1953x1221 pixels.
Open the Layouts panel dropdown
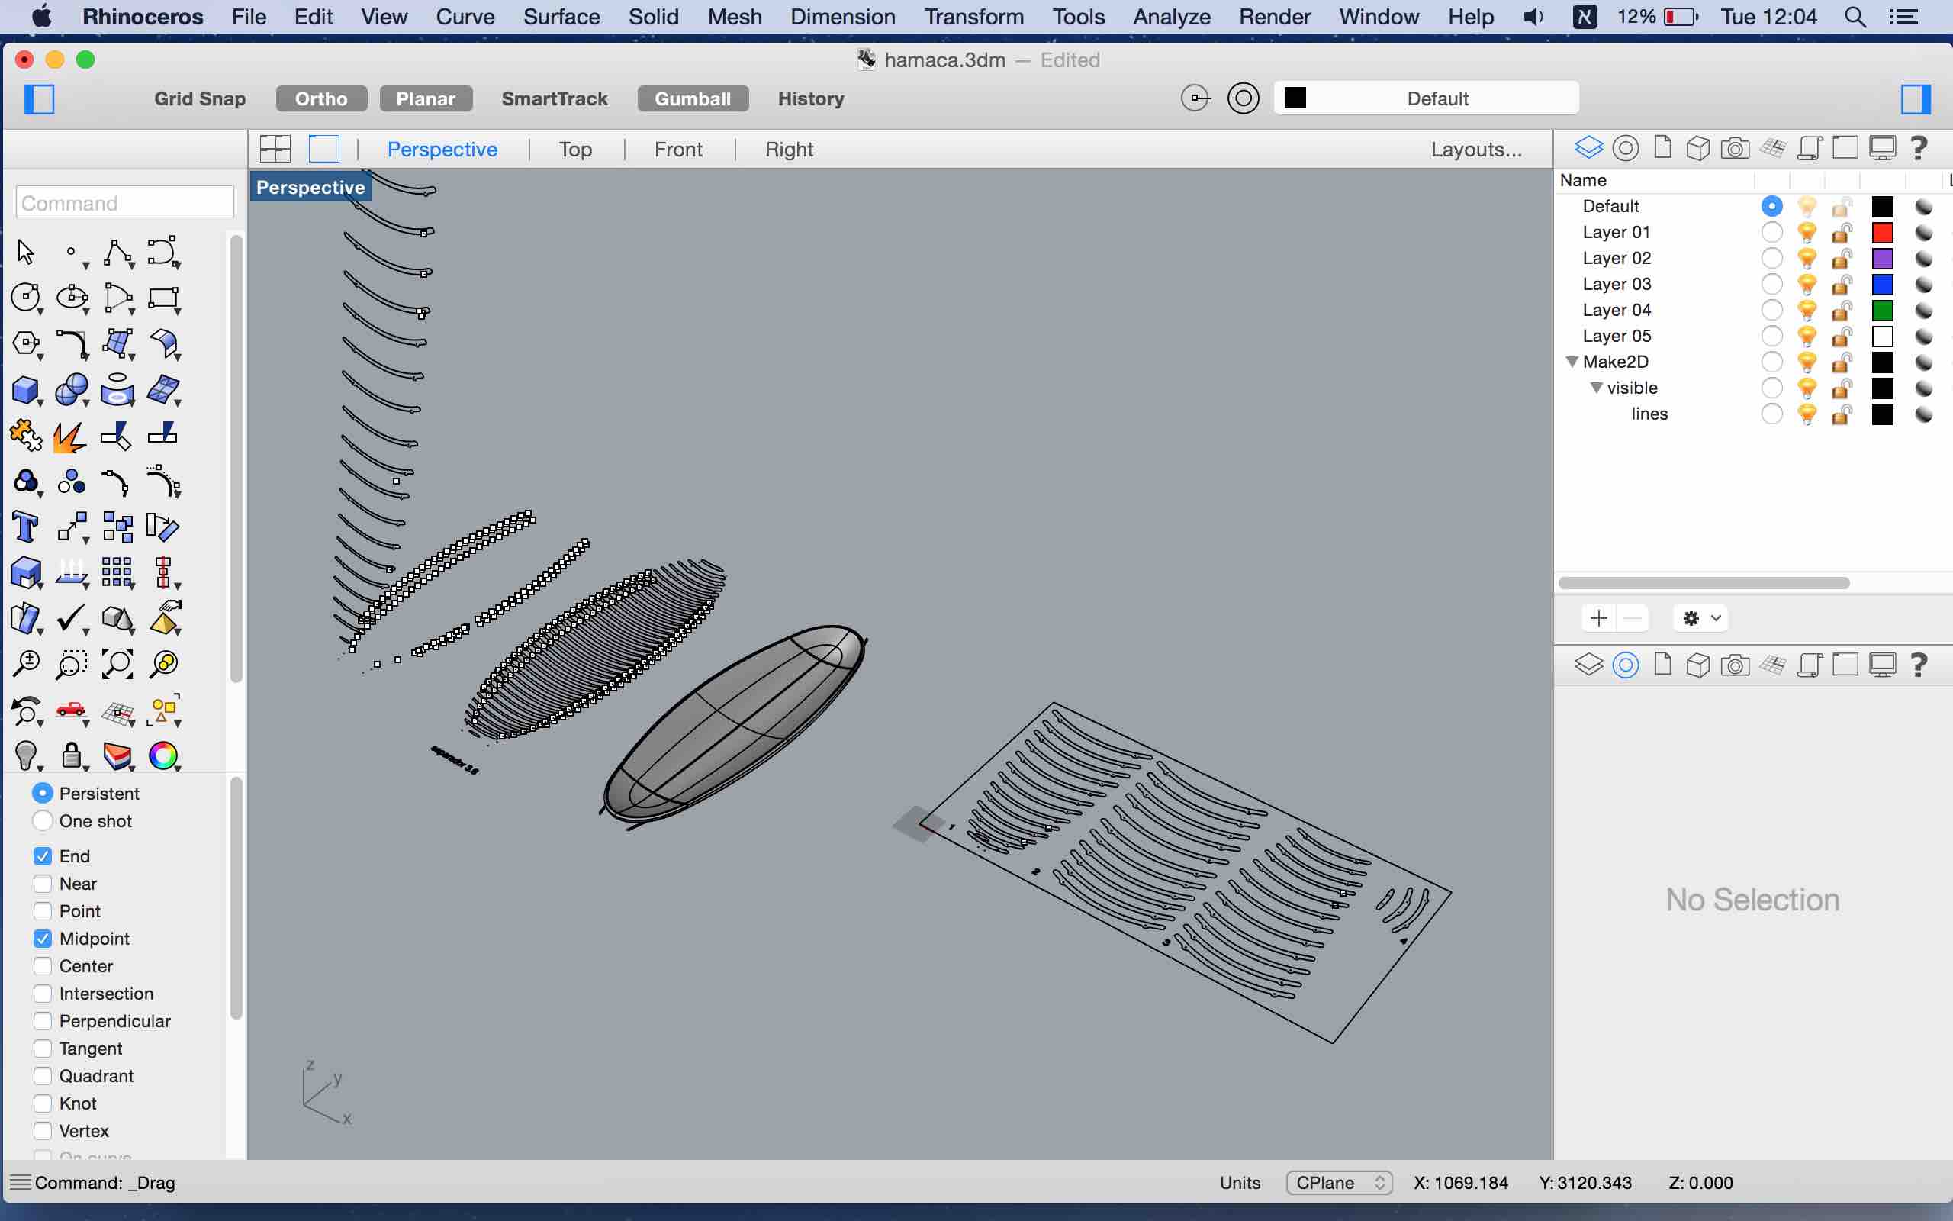[1476, 148]
